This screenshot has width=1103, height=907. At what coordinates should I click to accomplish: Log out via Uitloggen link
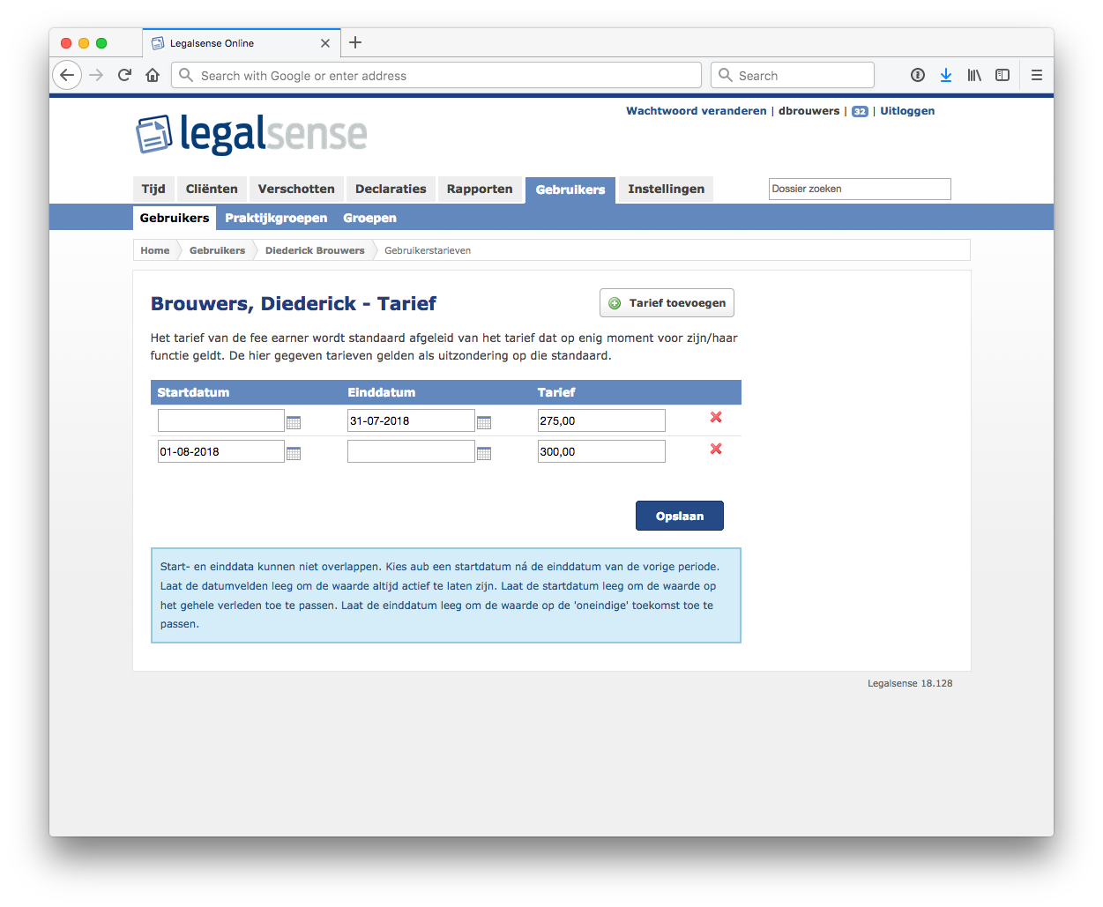pos(907,111)
